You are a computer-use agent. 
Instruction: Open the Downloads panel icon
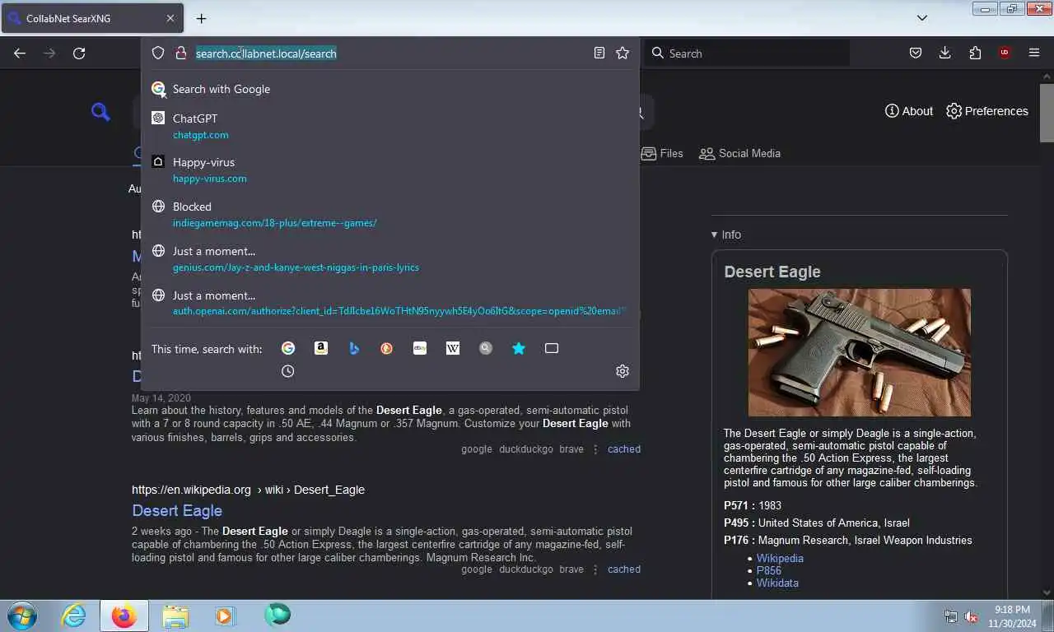pos(945,53)
